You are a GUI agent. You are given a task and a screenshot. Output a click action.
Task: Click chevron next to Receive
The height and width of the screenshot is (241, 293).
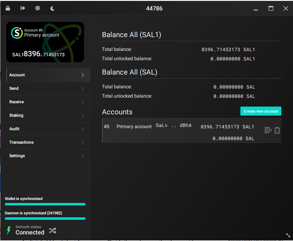(x=83, y=102)
